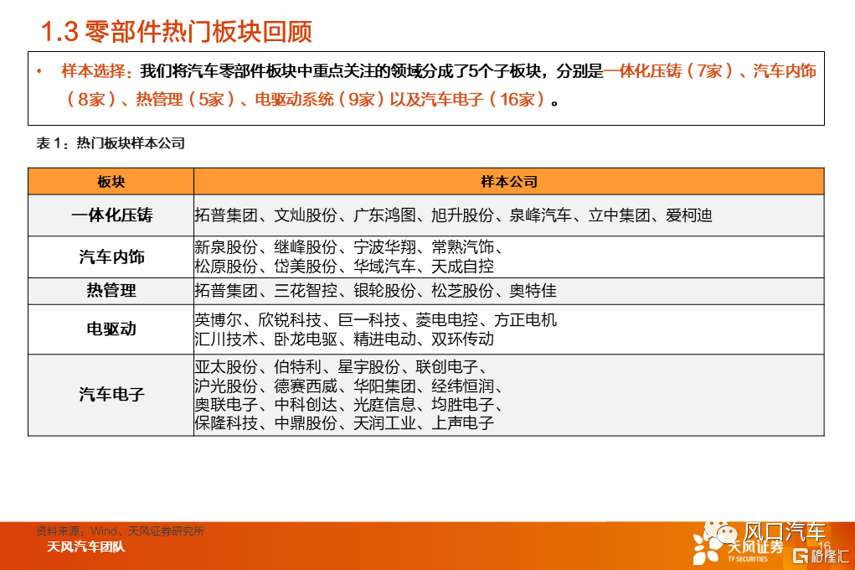Select the 汽车电子 row label
The image size is (855, 570).
tap(111, 394)
